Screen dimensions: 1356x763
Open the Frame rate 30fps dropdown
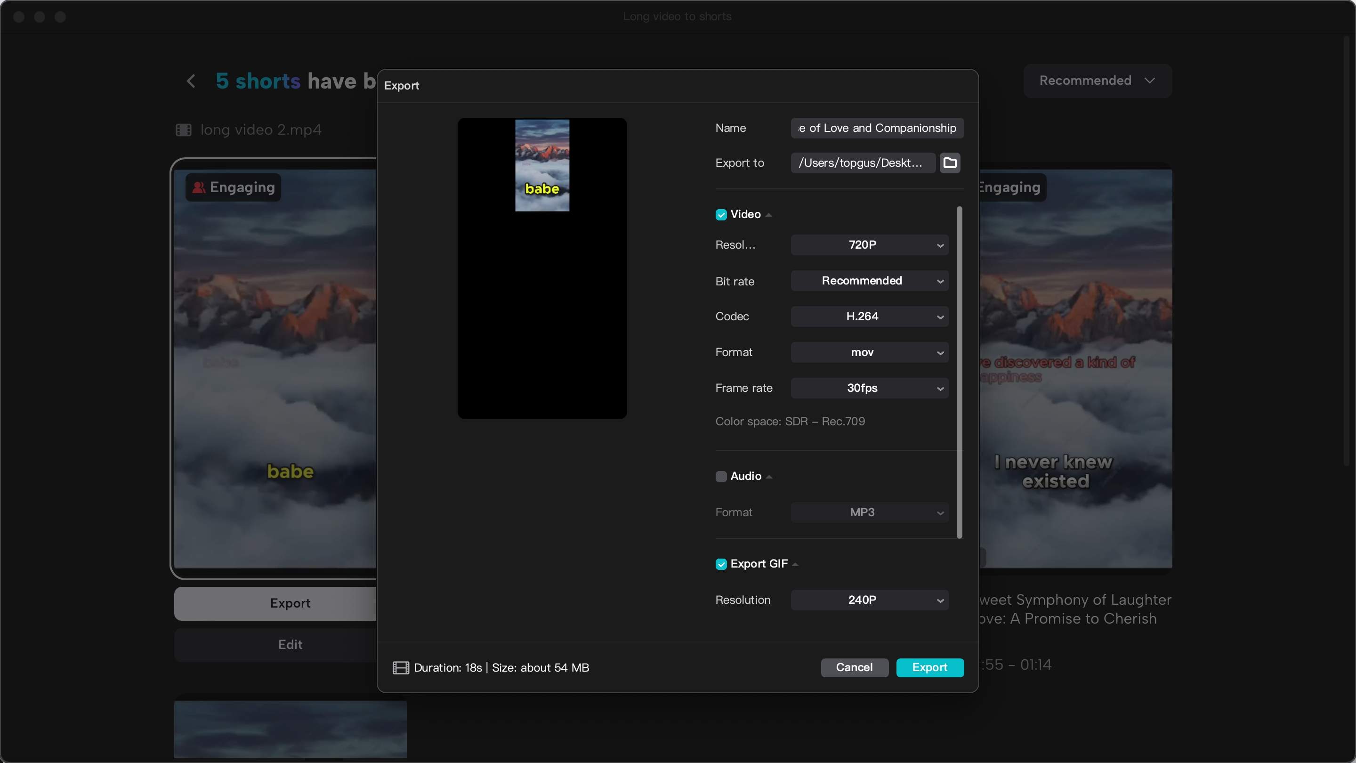pyautogui.click(x=870, y=388)
